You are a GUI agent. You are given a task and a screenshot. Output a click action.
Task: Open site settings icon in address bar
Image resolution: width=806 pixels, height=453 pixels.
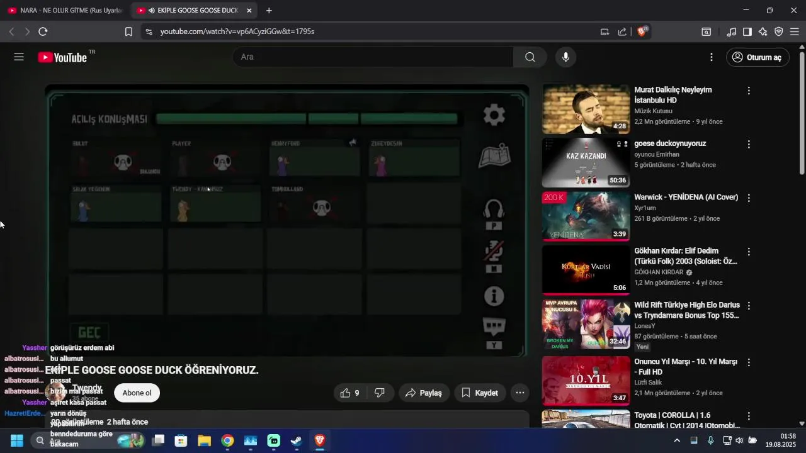[x=148, y=31]
